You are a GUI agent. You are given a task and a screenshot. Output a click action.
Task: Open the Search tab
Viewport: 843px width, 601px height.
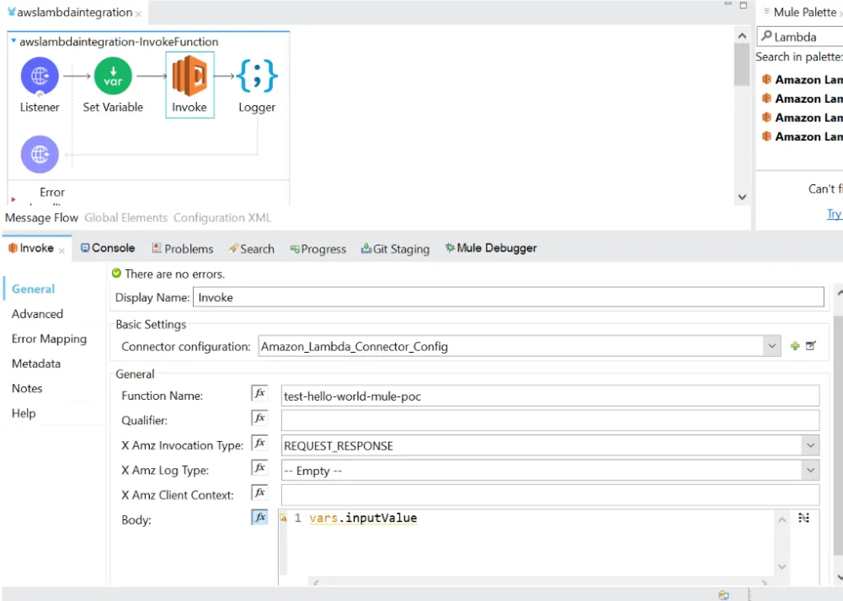pyautogui.click(x=251, y=248)
